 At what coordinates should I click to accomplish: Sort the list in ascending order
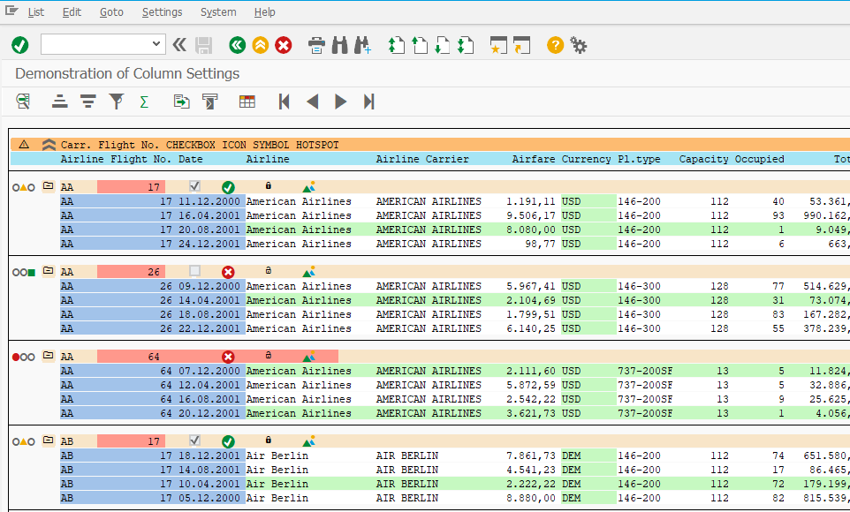(x=59, y=102)
